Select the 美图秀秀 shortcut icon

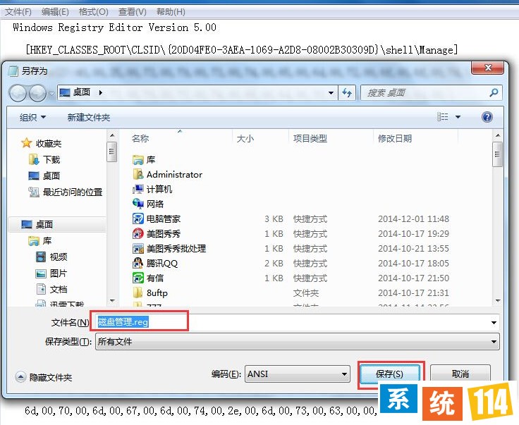138,233
